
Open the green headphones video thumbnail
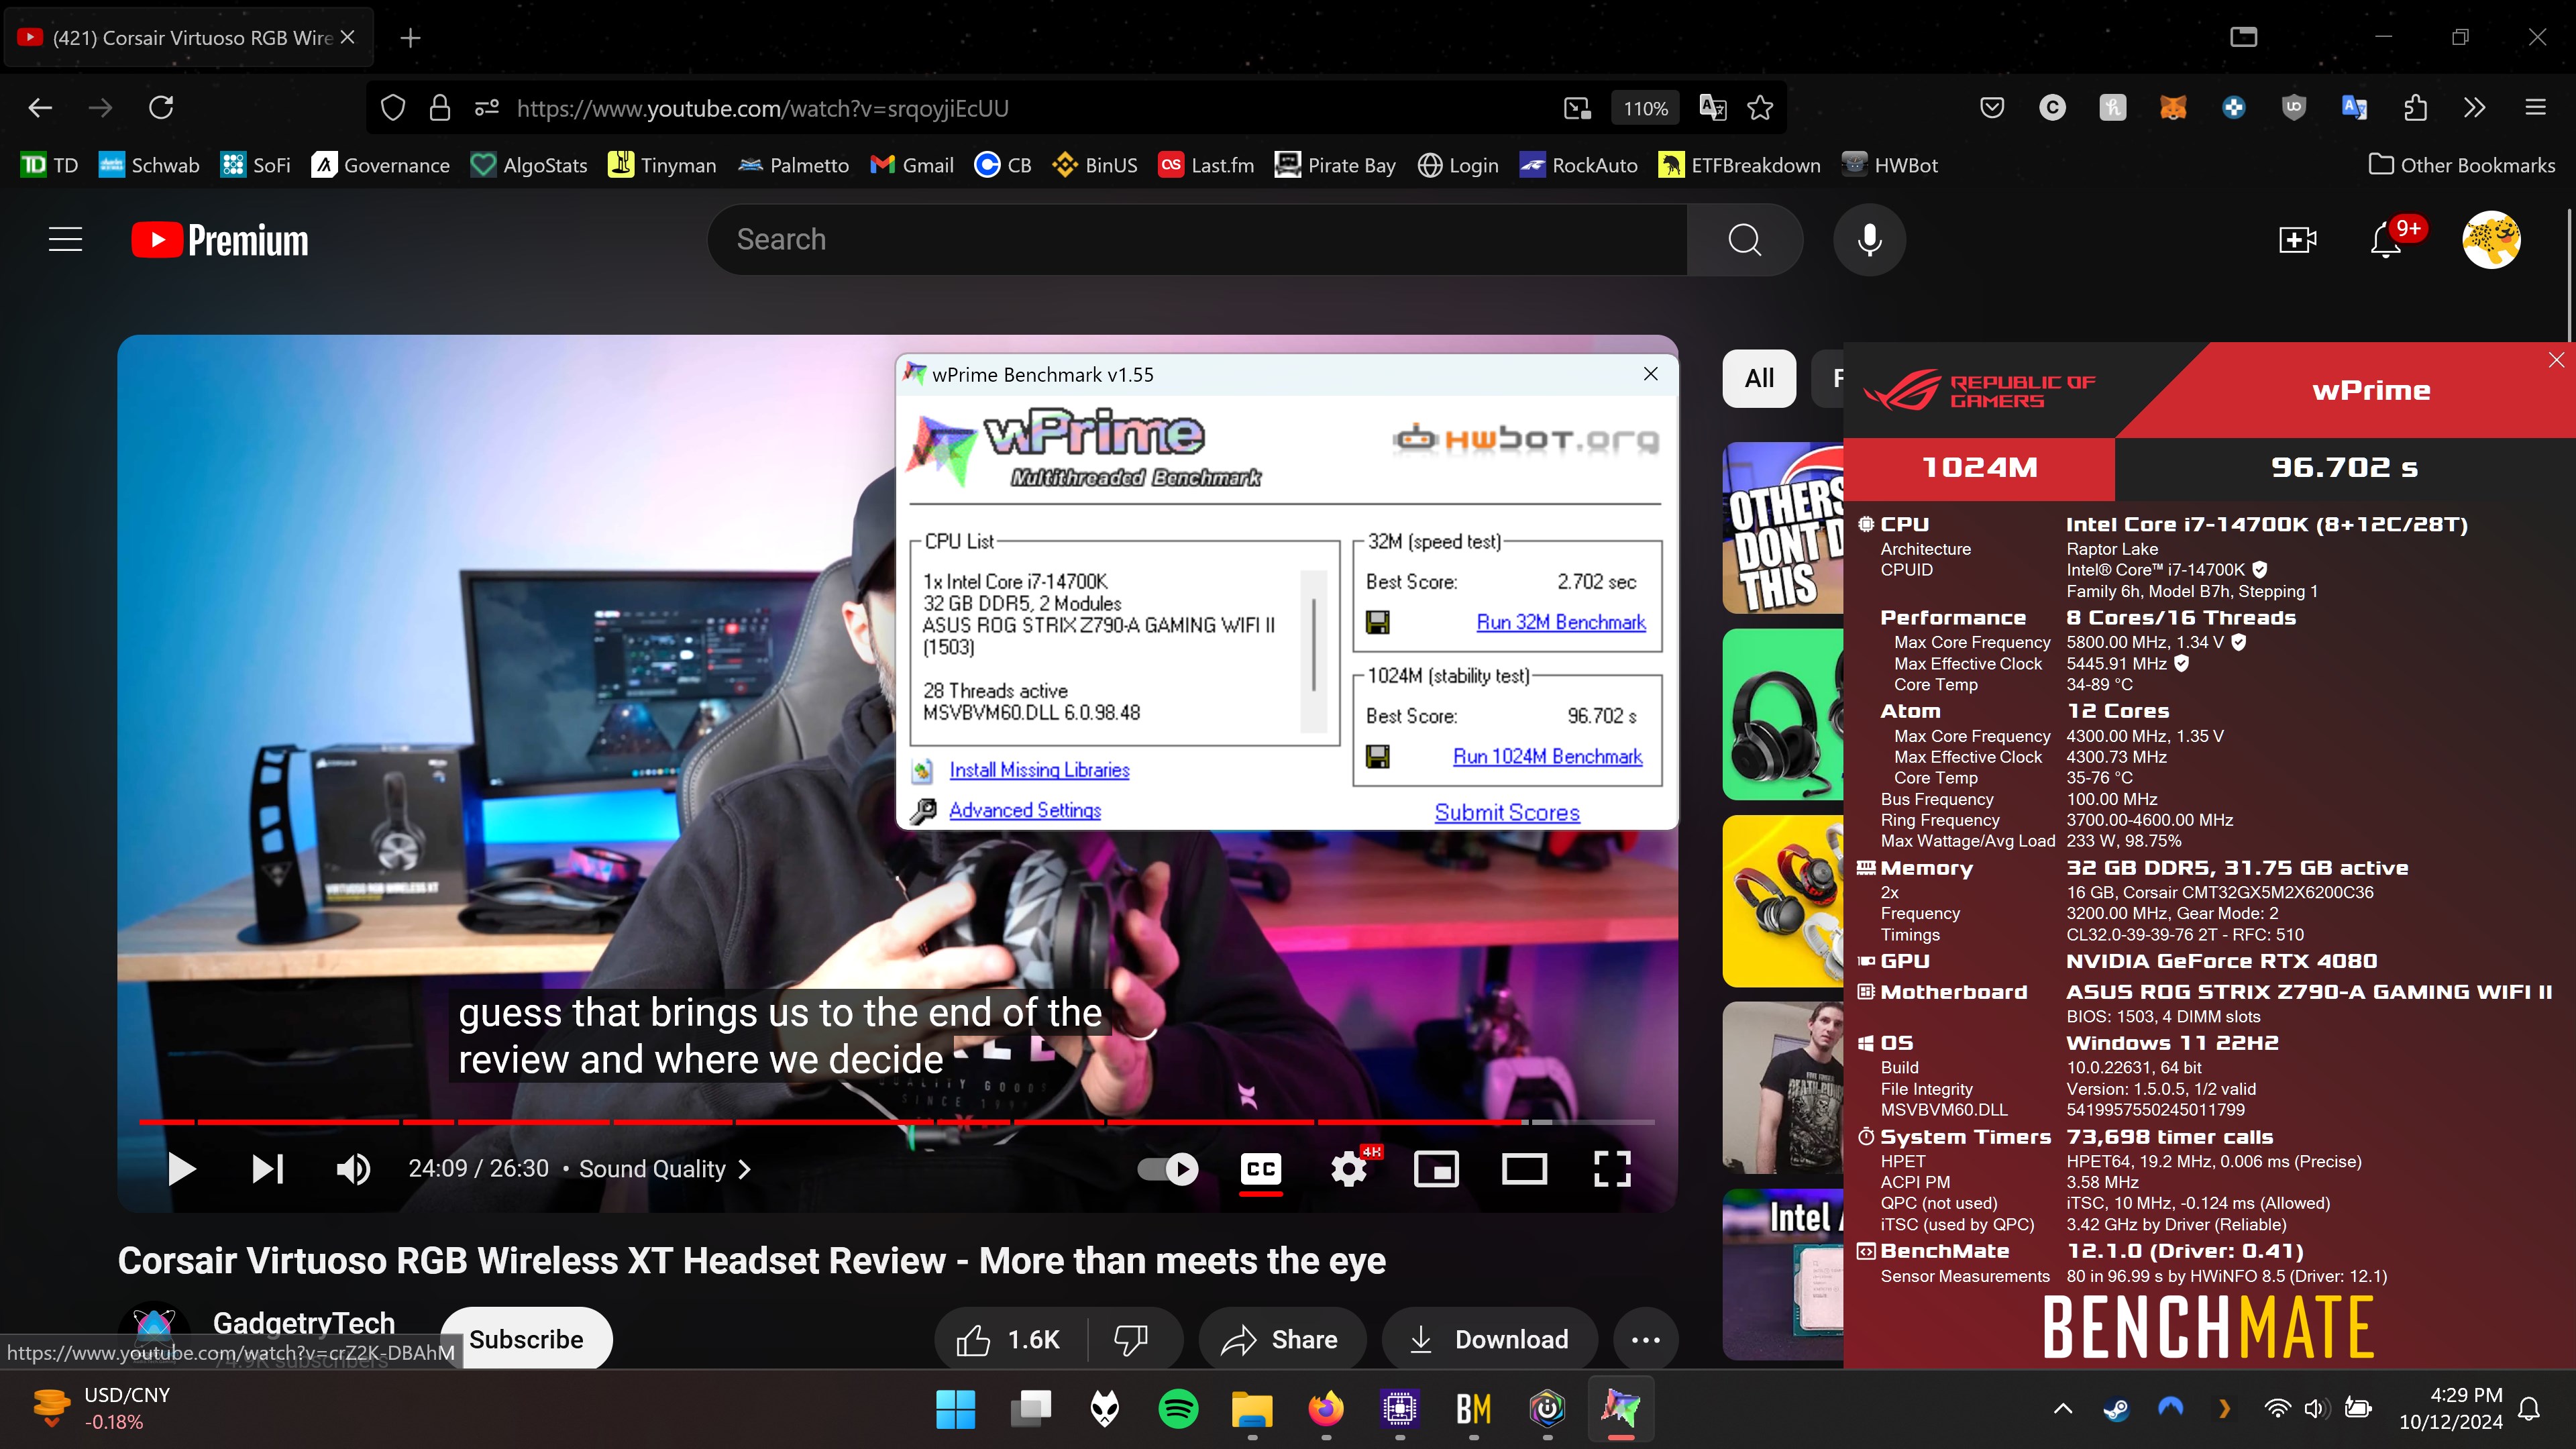[1782, 714]
